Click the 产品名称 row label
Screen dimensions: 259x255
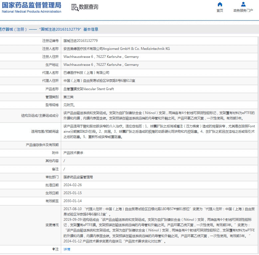coord(52,89)
